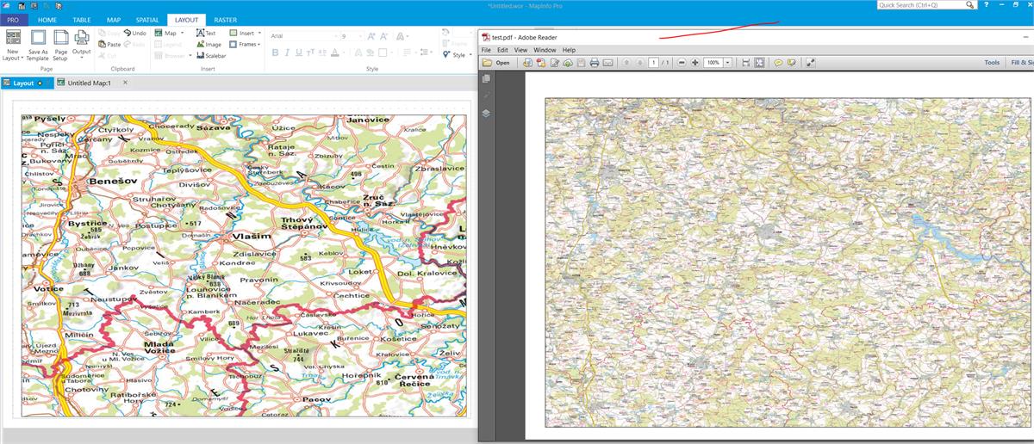Select highlight text tool in Adobe Reader
Screen dimensions: 1034x444
[791, 63]
